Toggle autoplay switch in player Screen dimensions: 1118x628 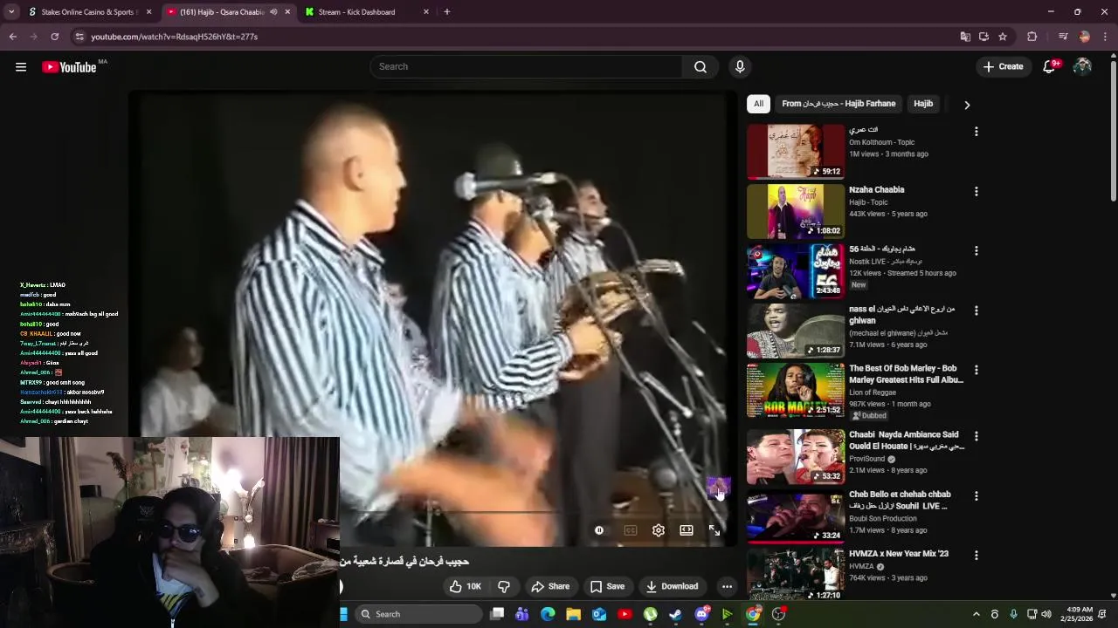599,530
